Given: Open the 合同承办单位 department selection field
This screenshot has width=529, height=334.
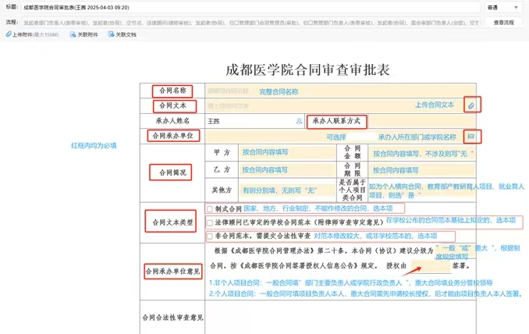Looking at the screenshot, I should click(x=336, y=136).
